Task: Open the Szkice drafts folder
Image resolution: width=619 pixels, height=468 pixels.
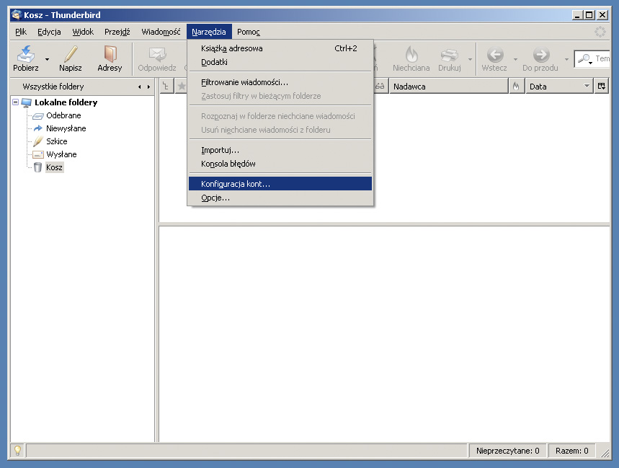Action: pos(56,141)
